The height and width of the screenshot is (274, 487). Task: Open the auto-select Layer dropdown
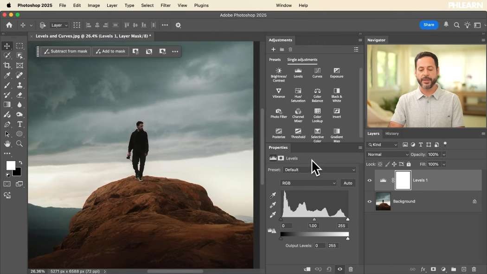click(59, 25)
